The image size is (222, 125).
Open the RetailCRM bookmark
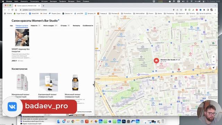pos(34,14)
